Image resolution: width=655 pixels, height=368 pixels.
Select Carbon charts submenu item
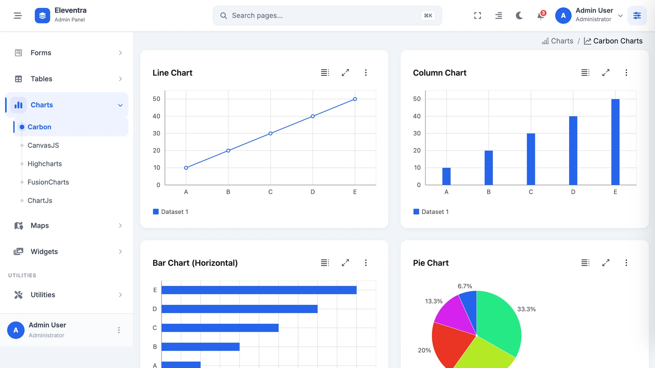pos(71,127)
